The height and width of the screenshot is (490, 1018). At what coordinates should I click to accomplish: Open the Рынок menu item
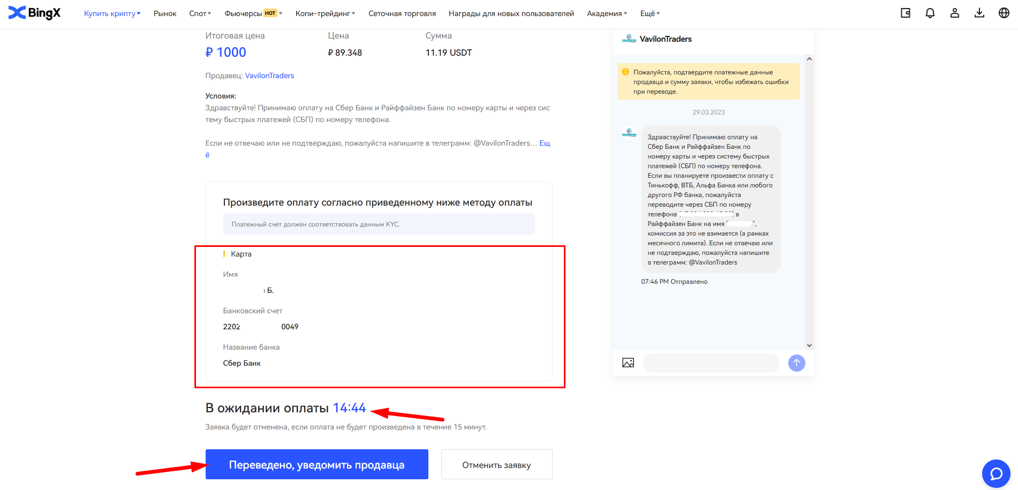click(165, 13)
